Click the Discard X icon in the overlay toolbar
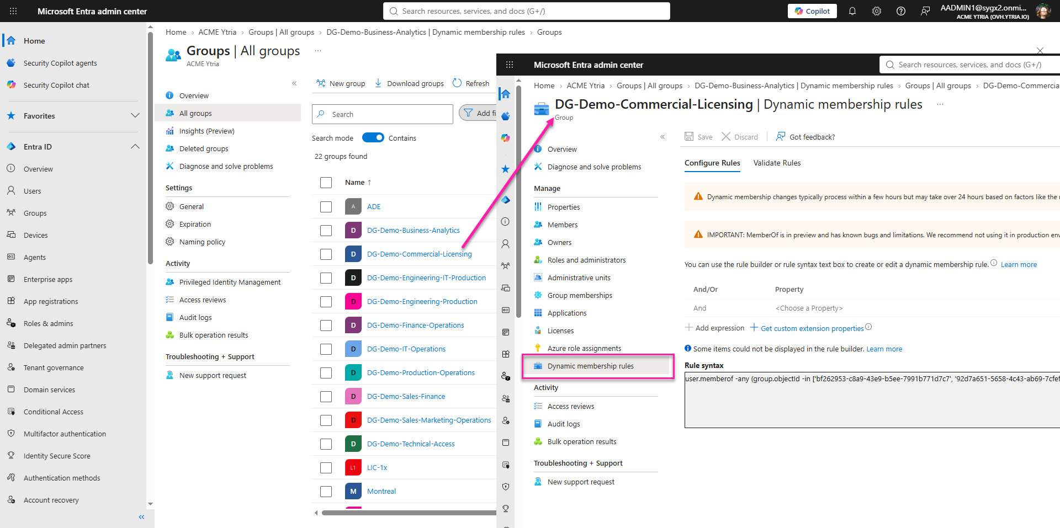Screen dimensions: 1060x528 [x=726, y=136]
